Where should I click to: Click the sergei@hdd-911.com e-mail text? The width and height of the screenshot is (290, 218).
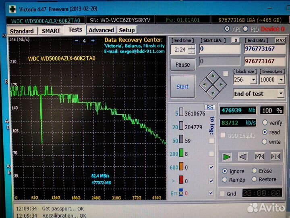coord(142,52)
